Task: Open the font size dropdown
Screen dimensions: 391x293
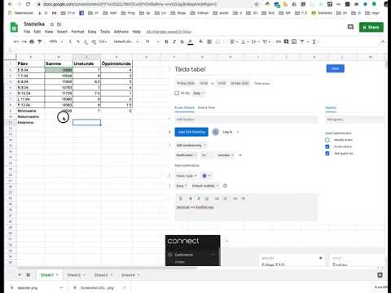Action: 152,42
